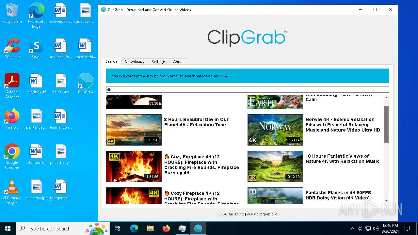This screenshot has height=235, width=418.
Task: Open the notifications center
Action: (x=407, y=228)
